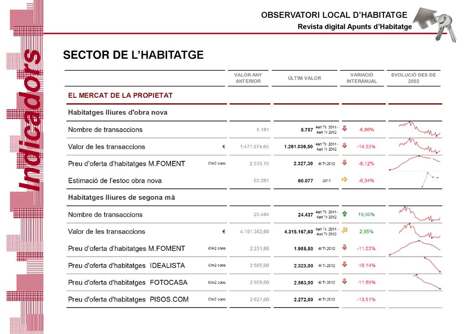Click 'Nombre de transaccions' in the obra nova section

point(105,130)
